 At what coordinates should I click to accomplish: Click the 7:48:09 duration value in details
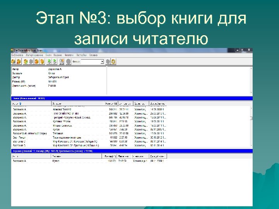pyautogui.click(x=52, y=86)
